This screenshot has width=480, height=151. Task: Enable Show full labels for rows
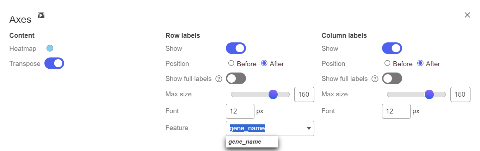[x=236, y=78]
